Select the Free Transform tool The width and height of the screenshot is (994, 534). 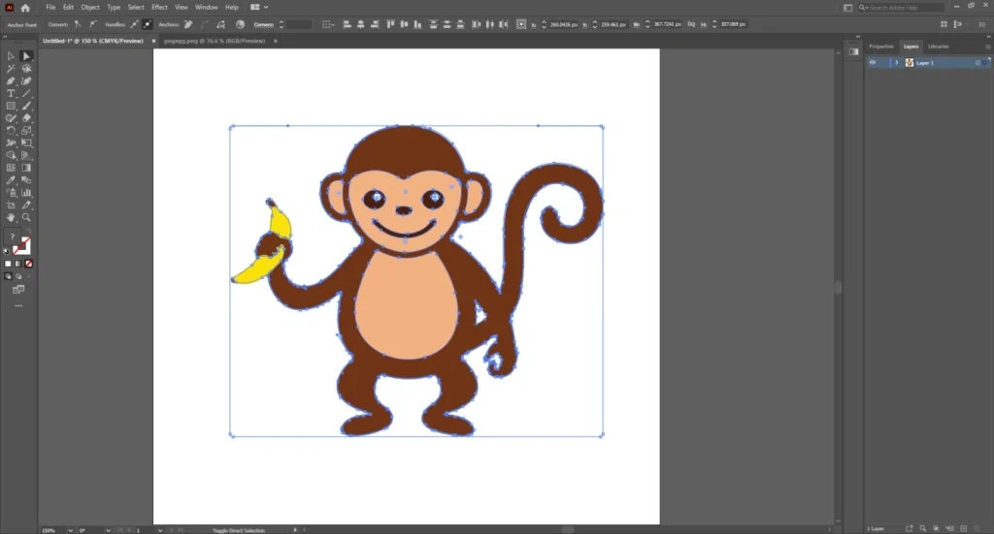coord(26,143)
